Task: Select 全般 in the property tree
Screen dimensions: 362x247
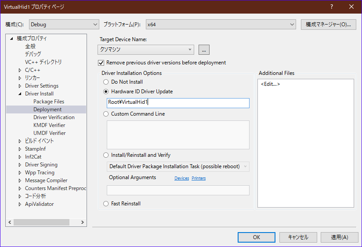Action: [x=30, y=46]
